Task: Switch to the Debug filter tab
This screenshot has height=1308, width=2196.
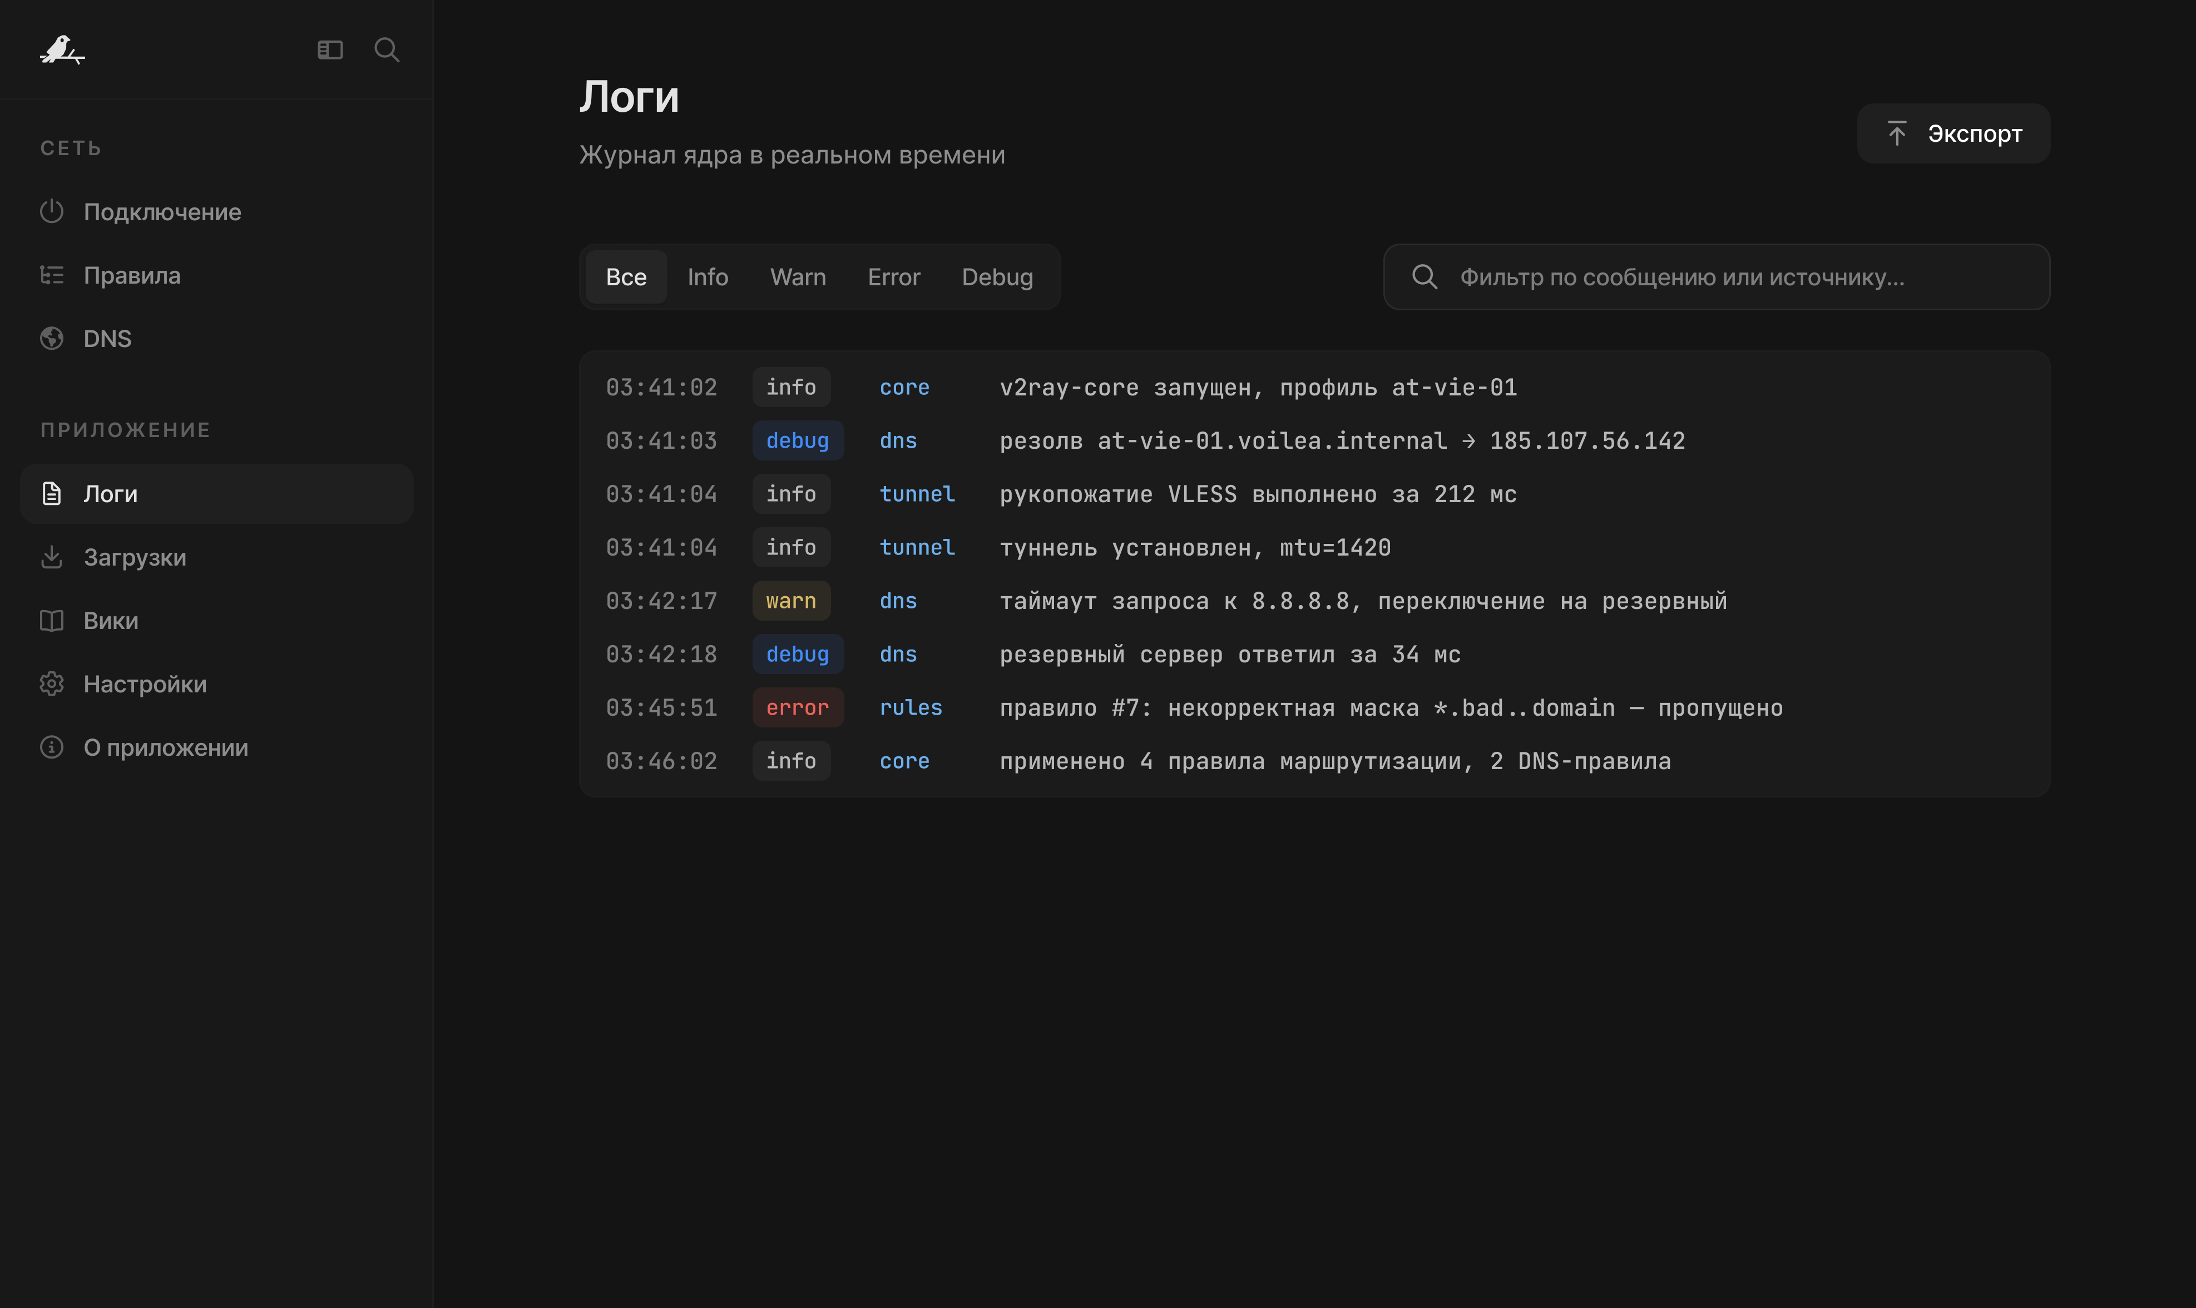Action: pyautogui.click(x=997, y=277)
